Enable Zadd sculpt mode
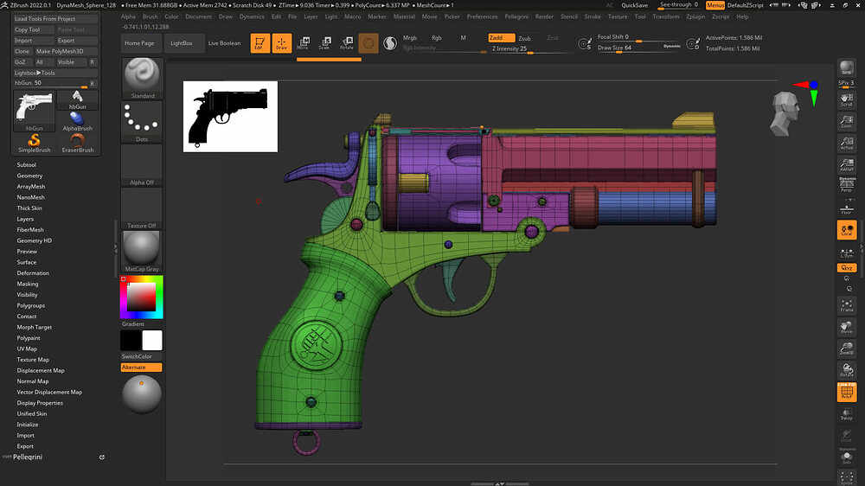The width and height of the screenshot is (865, 486). (501, 37)
